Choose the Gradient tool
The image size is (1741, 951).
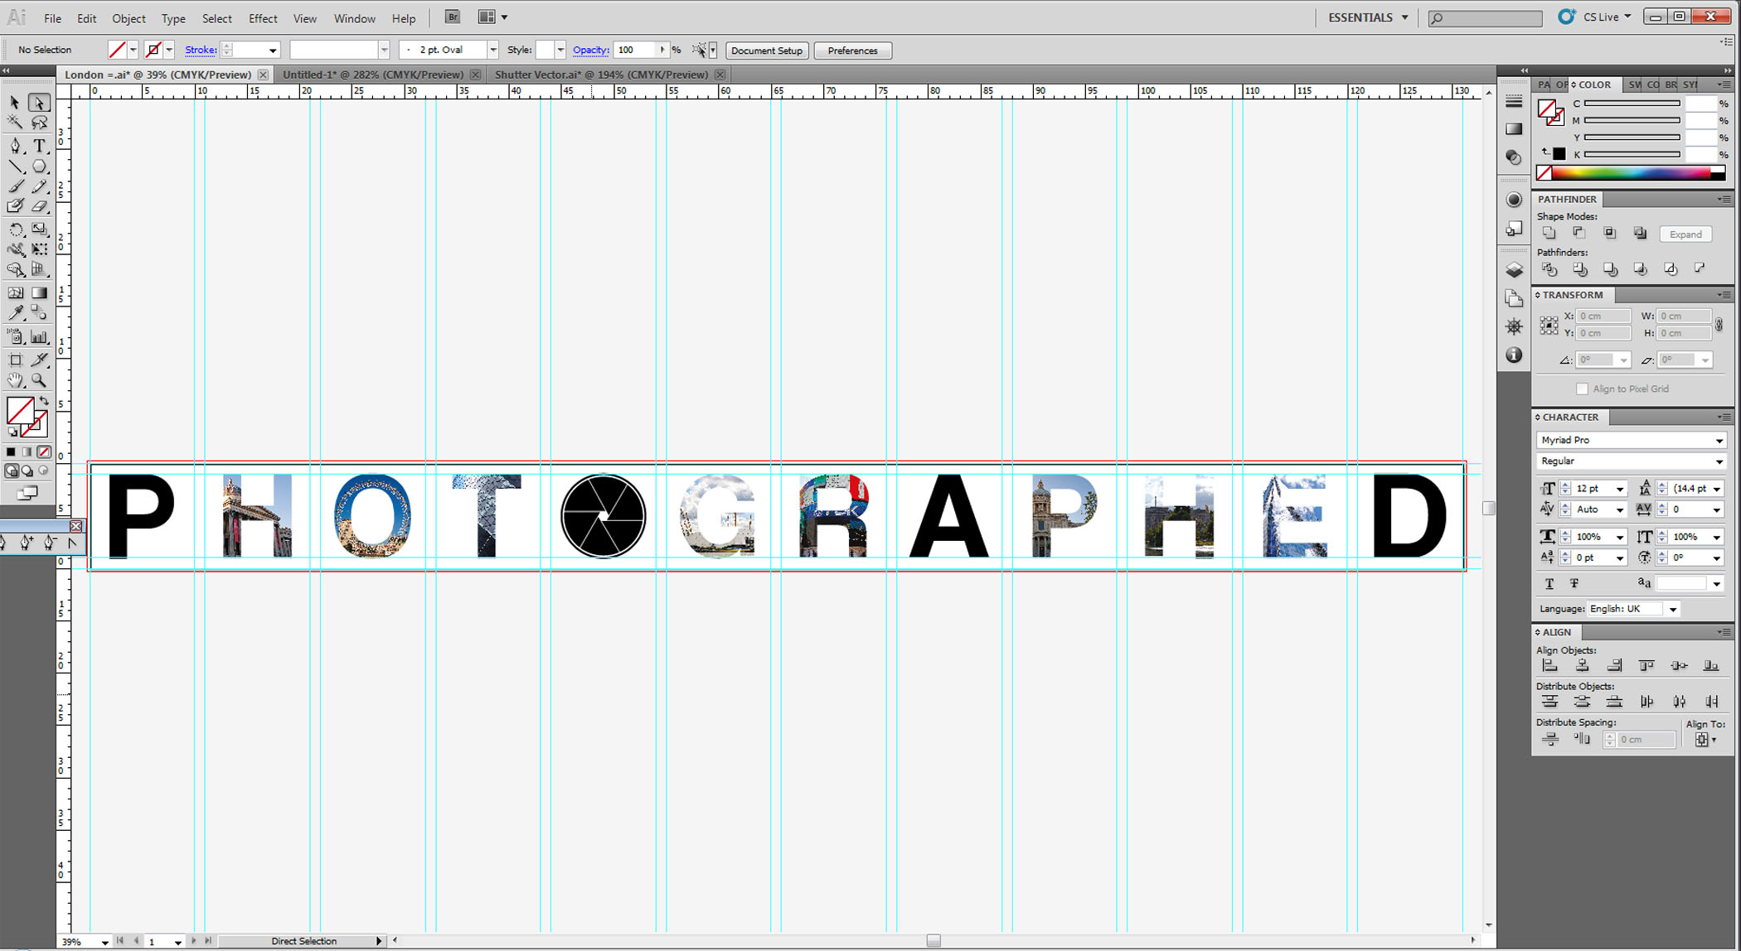tap(39, 292)
